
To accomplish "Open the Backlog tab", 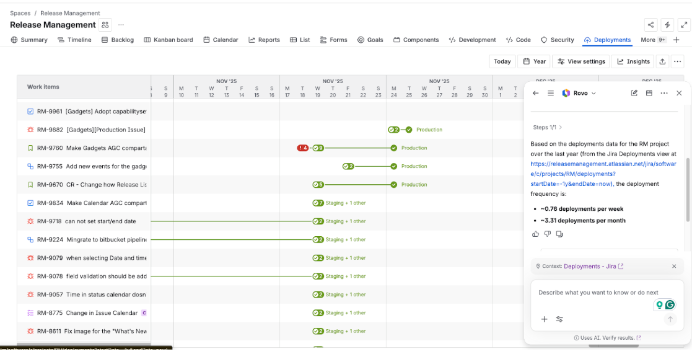I will pos(117,40).
